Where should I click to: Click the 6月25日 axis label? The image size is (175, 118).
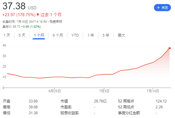(x=55, y=91)
